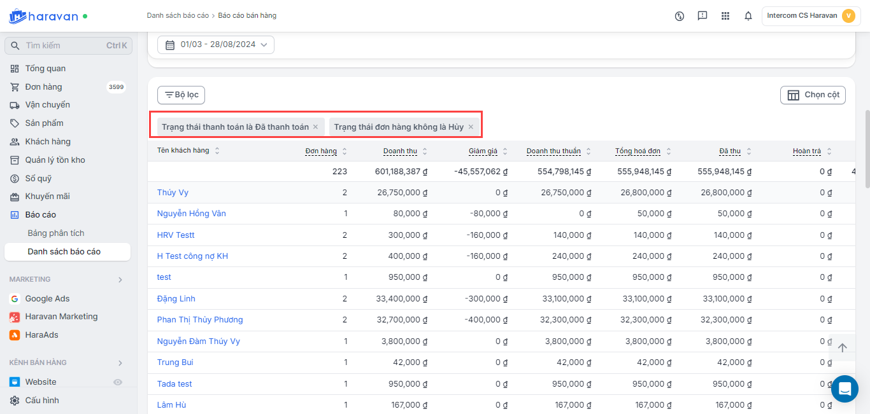
Task: Click the Tìm kiếm search field
Action: [x=64, y=46]
